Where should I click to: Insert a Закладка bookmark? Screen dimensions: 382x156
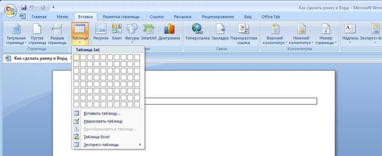pos(220,32)
